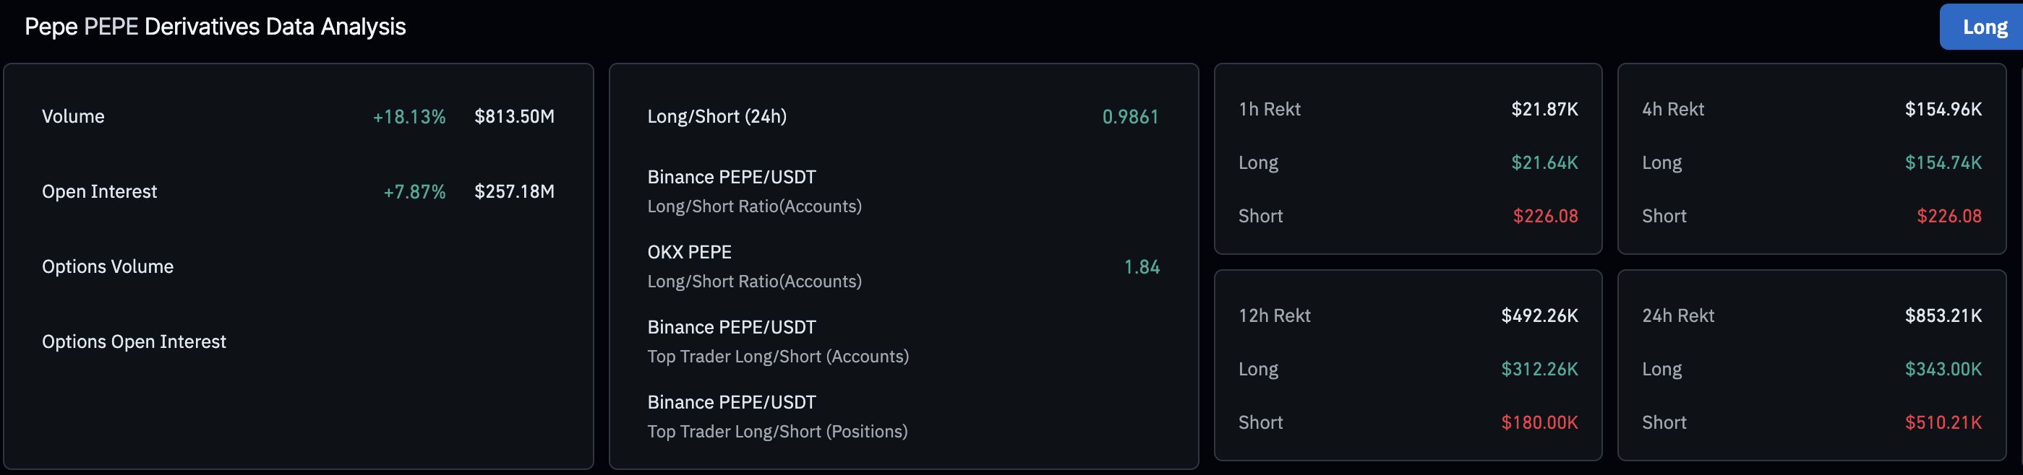Screen dimensions: 2023x475
Task: Click the $813.50M volume value
Action: 513,117
